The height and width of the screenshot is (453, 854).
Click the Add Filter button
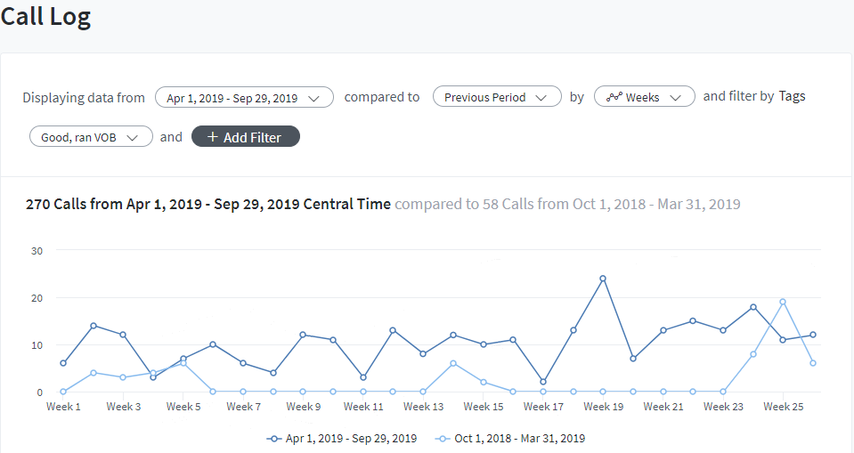pos(246,137)
